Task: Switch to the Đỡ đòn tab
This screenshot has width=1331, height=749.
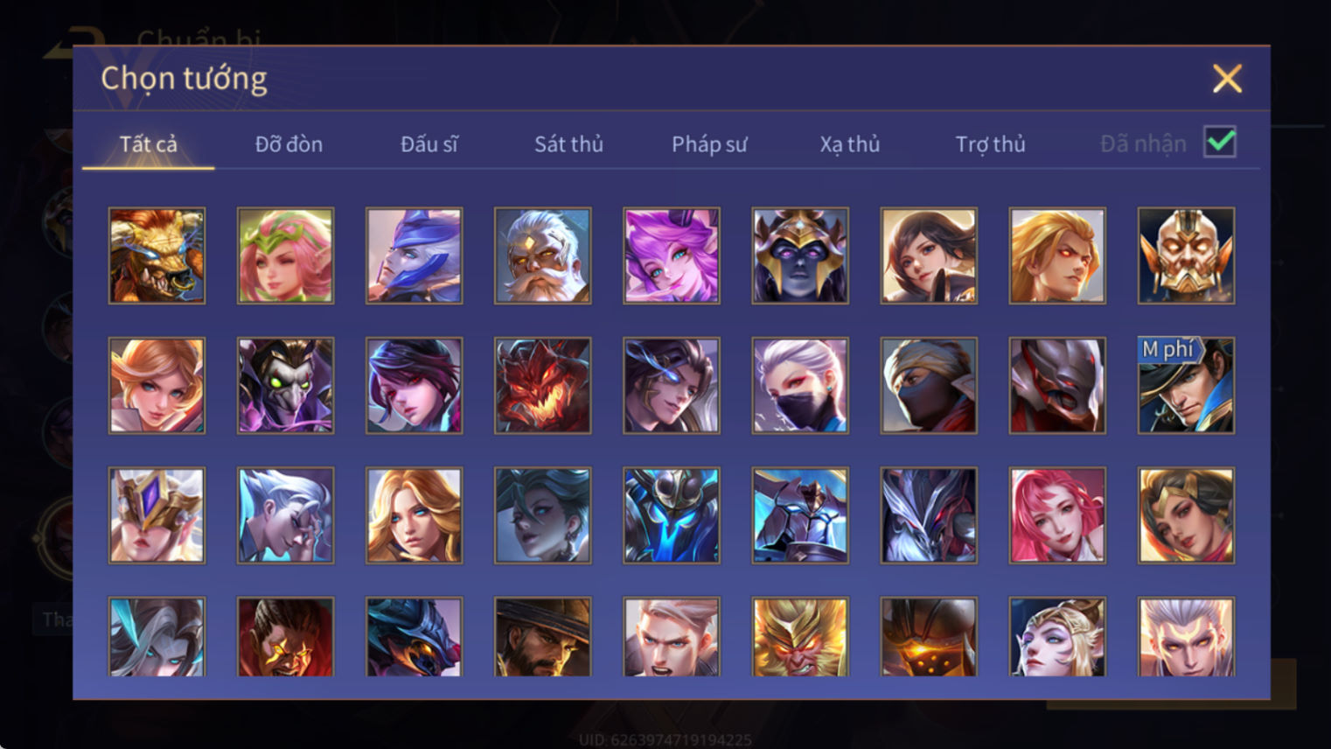Action: [289, 143]
